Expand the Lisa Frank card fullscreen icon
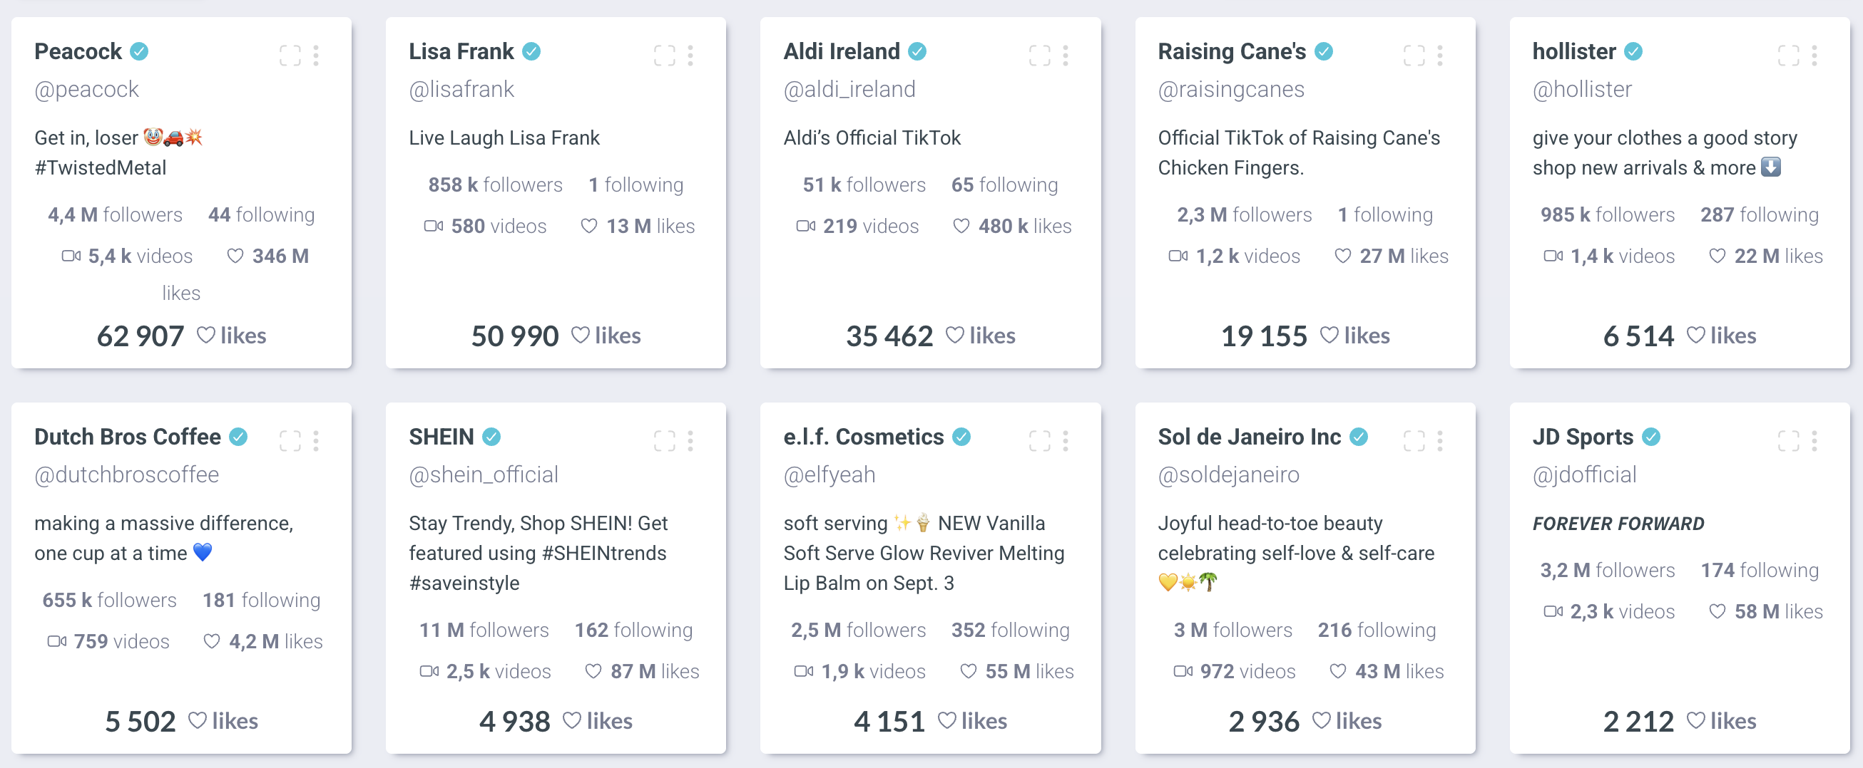1863x768 pixels. pyautogui.click(x=665, y=56)
